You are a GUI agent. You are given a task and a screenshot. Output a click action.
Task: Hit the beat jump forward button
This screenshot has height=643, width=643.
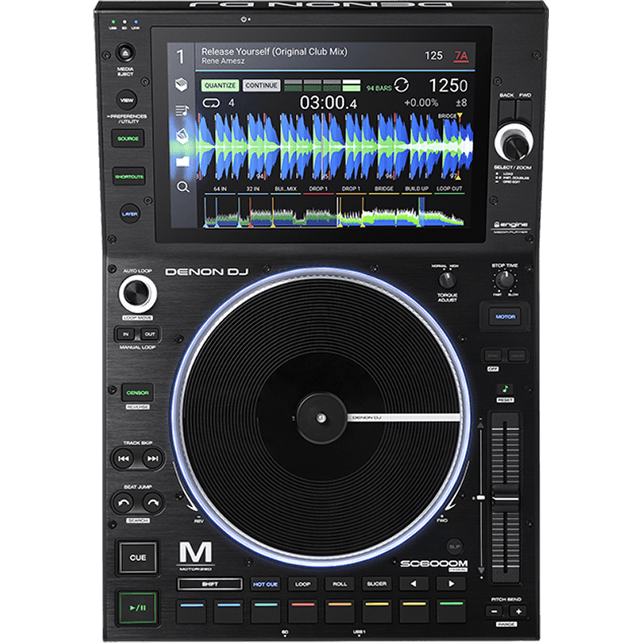pos(153,502)
